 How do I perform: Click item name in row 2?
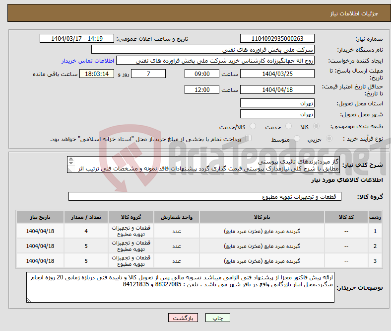click(262, 246)
